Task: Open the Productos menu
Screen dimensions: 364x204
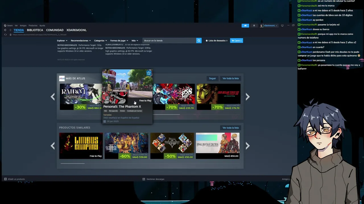Action: tap(33, 25)
